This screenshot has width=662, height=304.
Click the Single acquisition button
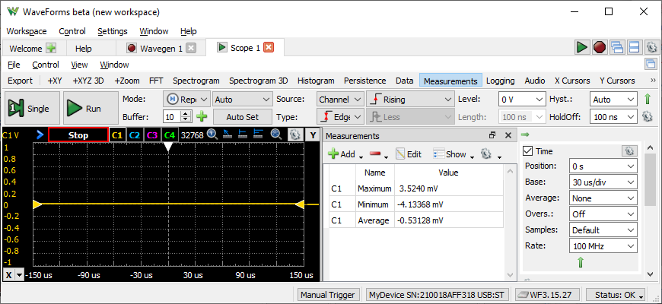(x=32, y=109)
